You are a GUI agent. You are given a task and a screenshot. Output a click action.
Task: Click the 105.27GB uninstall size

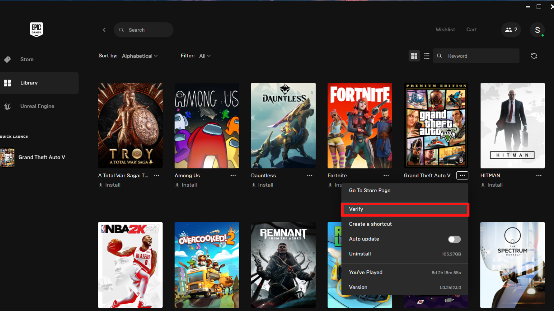[451, 254]
